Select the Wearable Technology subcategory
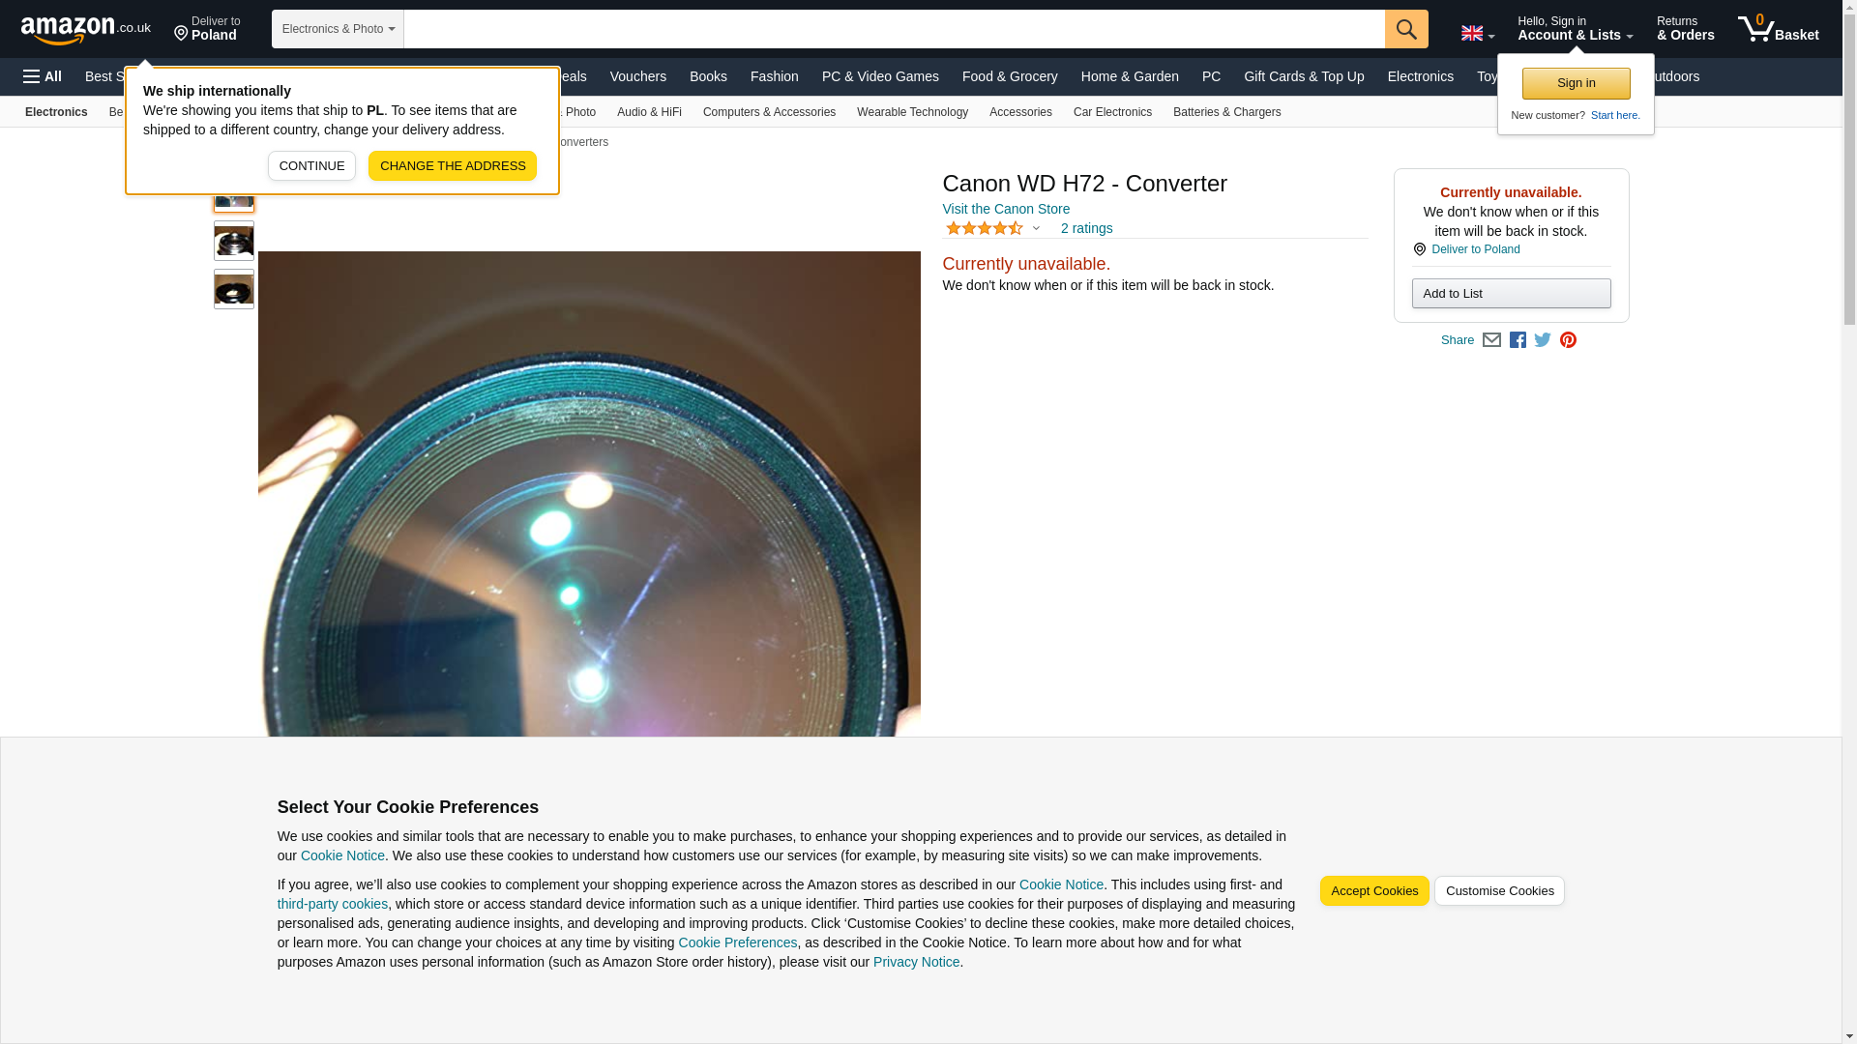Screen dimensions: 1857x1044 (912, 112)
